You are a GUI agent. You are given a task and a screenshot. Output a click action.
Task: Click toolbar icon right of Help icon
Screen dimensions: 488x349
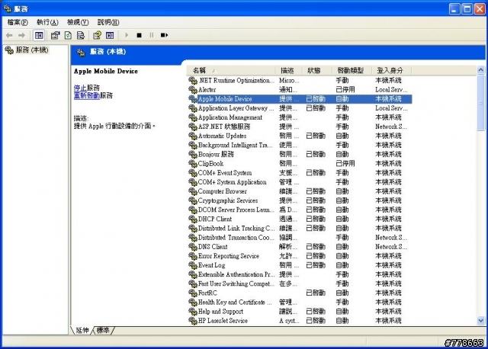tap(110, 36)
